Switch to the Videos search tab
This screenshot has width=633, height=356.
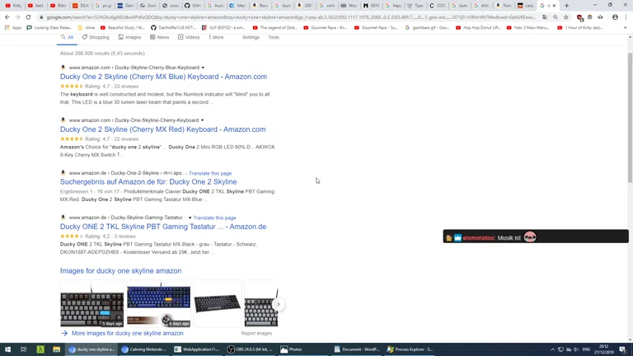(x=189, y=37)
